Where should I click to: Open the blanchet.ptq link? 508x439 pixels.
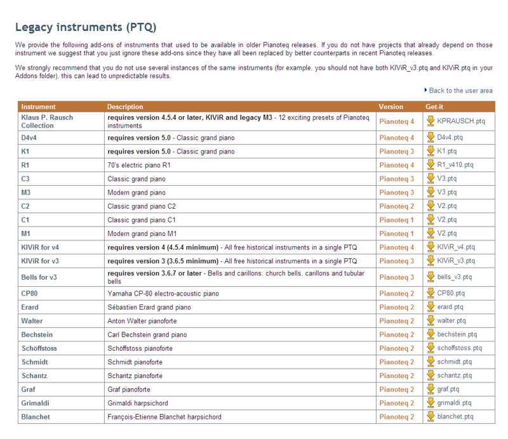coord(455,416)
